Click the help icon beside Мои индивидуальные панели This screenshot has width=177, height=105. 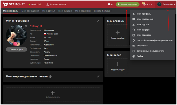point(50,77)
